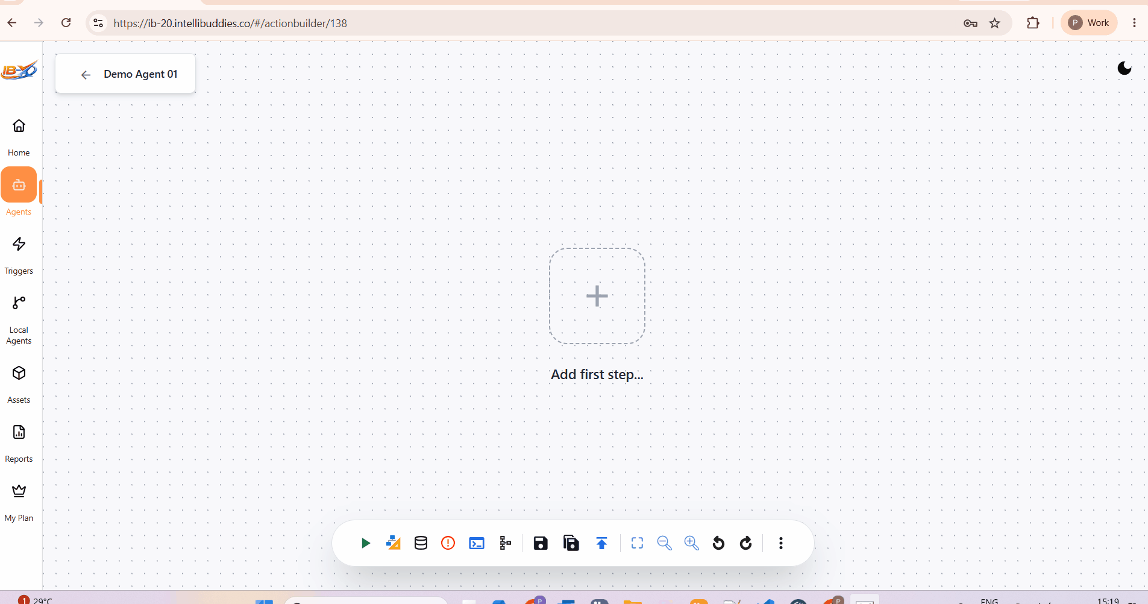Screen dimensions: 1148x604
Task: Go back using the arrow beside Demo Agent 01
Action: pyautogui.click(x=86, y=75)
